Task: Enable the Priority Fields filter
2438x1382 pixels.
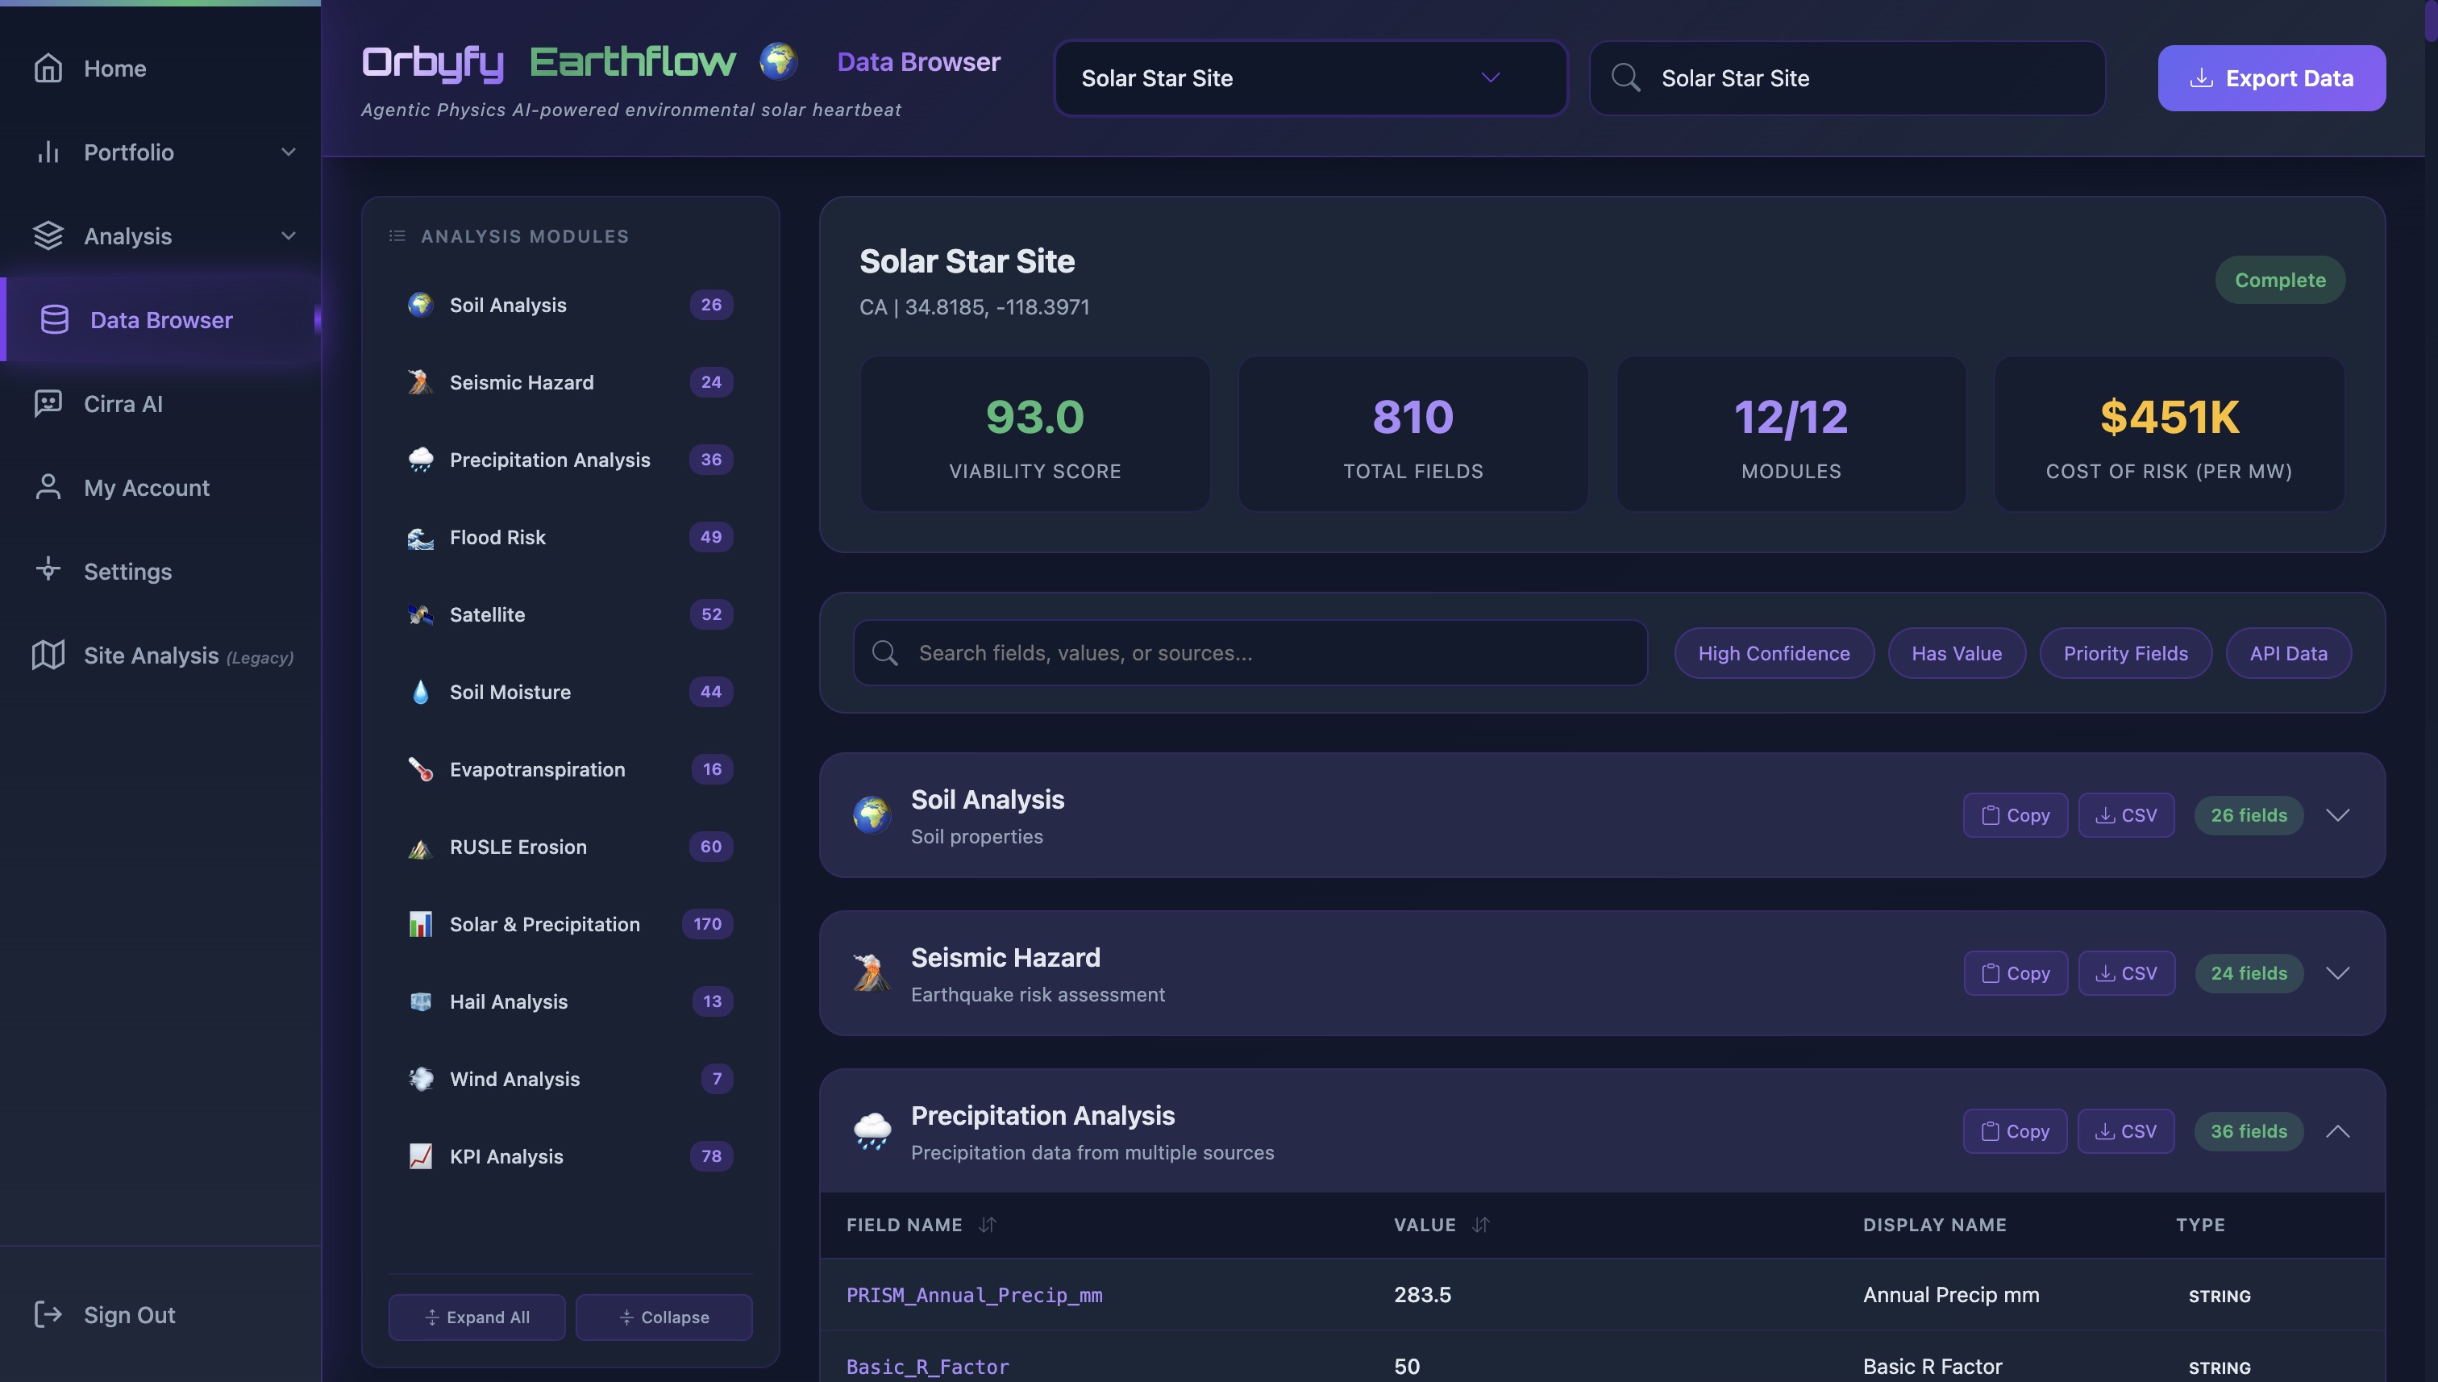Action: (x=2125, y=653)
